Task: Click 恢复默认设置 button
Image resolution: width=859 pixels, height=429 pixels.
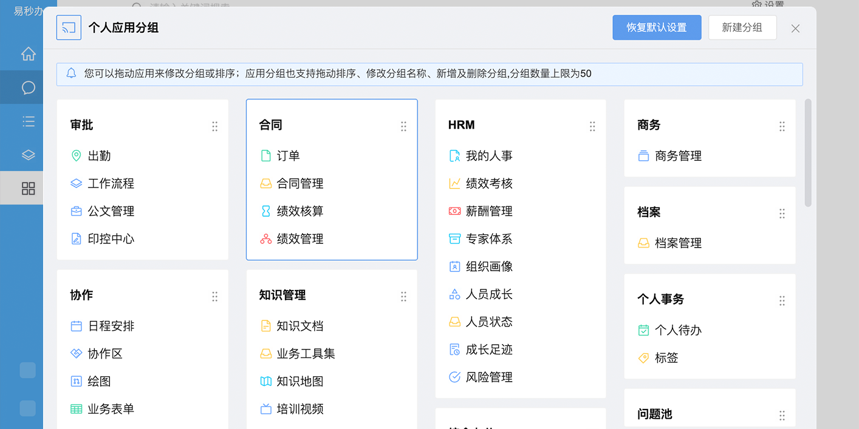Action: point(657,28)
